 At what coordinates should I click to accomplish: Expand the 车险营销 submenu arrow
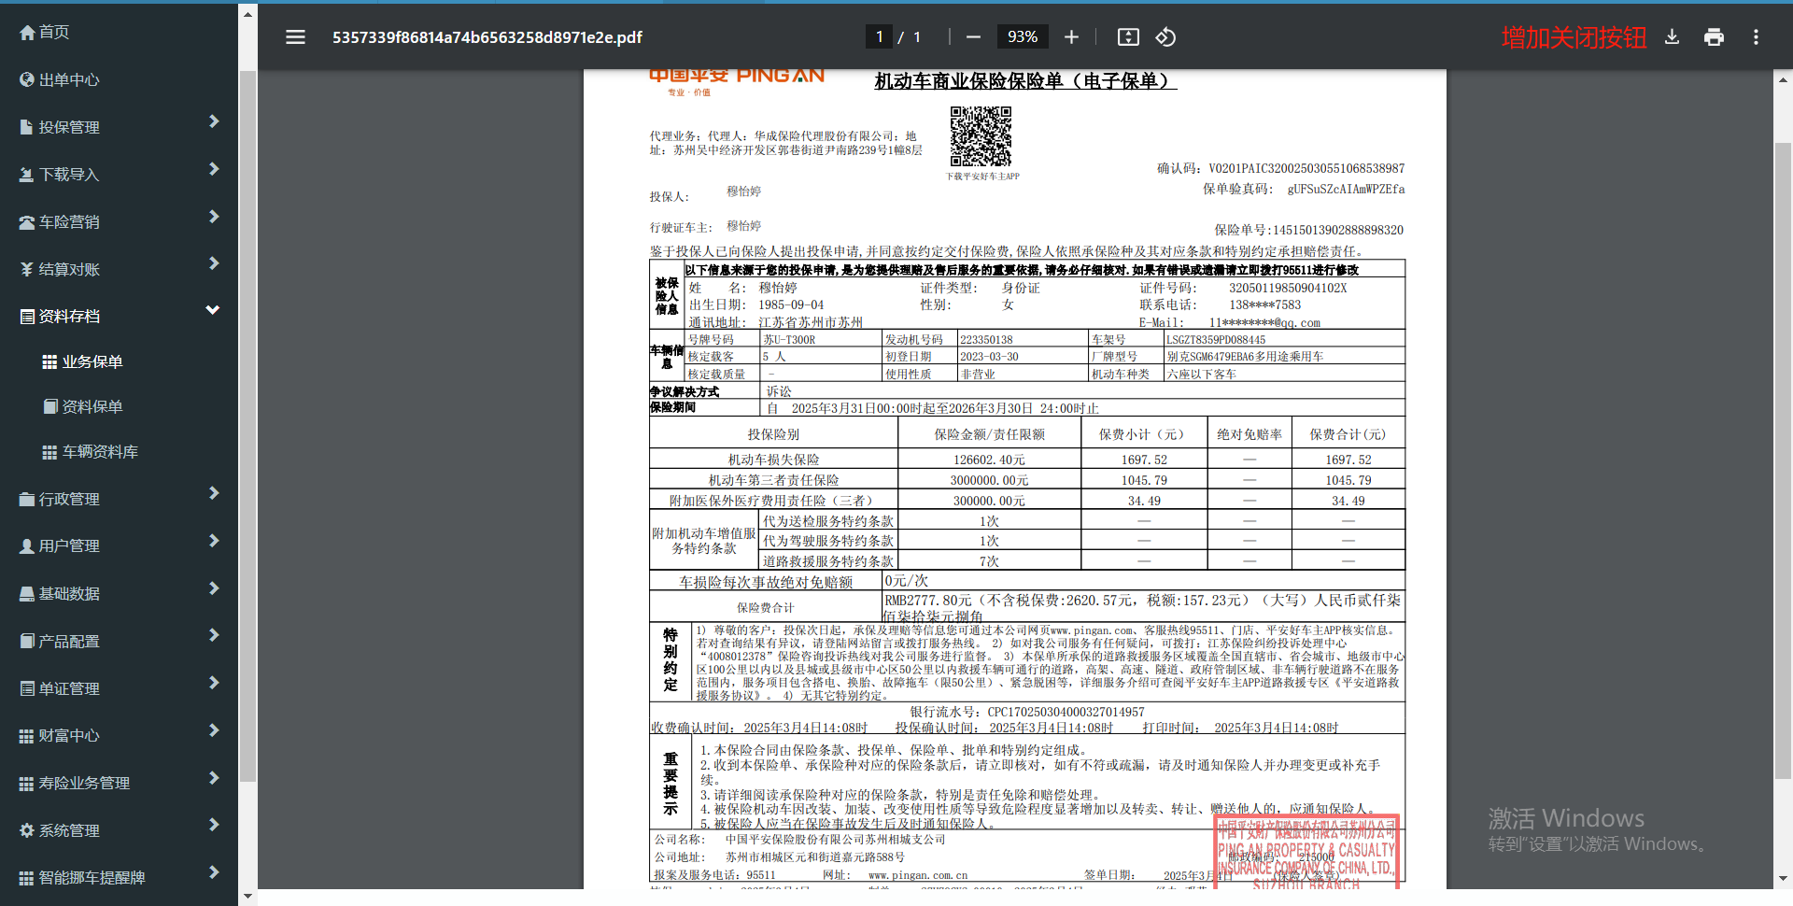tap(214, 217)
